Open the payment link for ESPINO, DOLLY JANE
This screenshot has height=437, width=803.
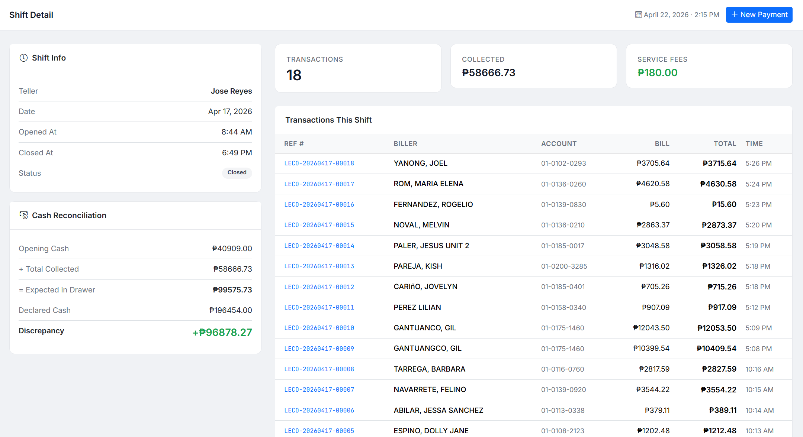(x=319, y=430)
